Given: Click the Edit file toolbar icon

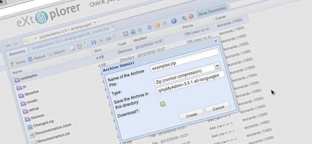Looking at the screenshot, I should pyautogui.click(x=79, y=46).
